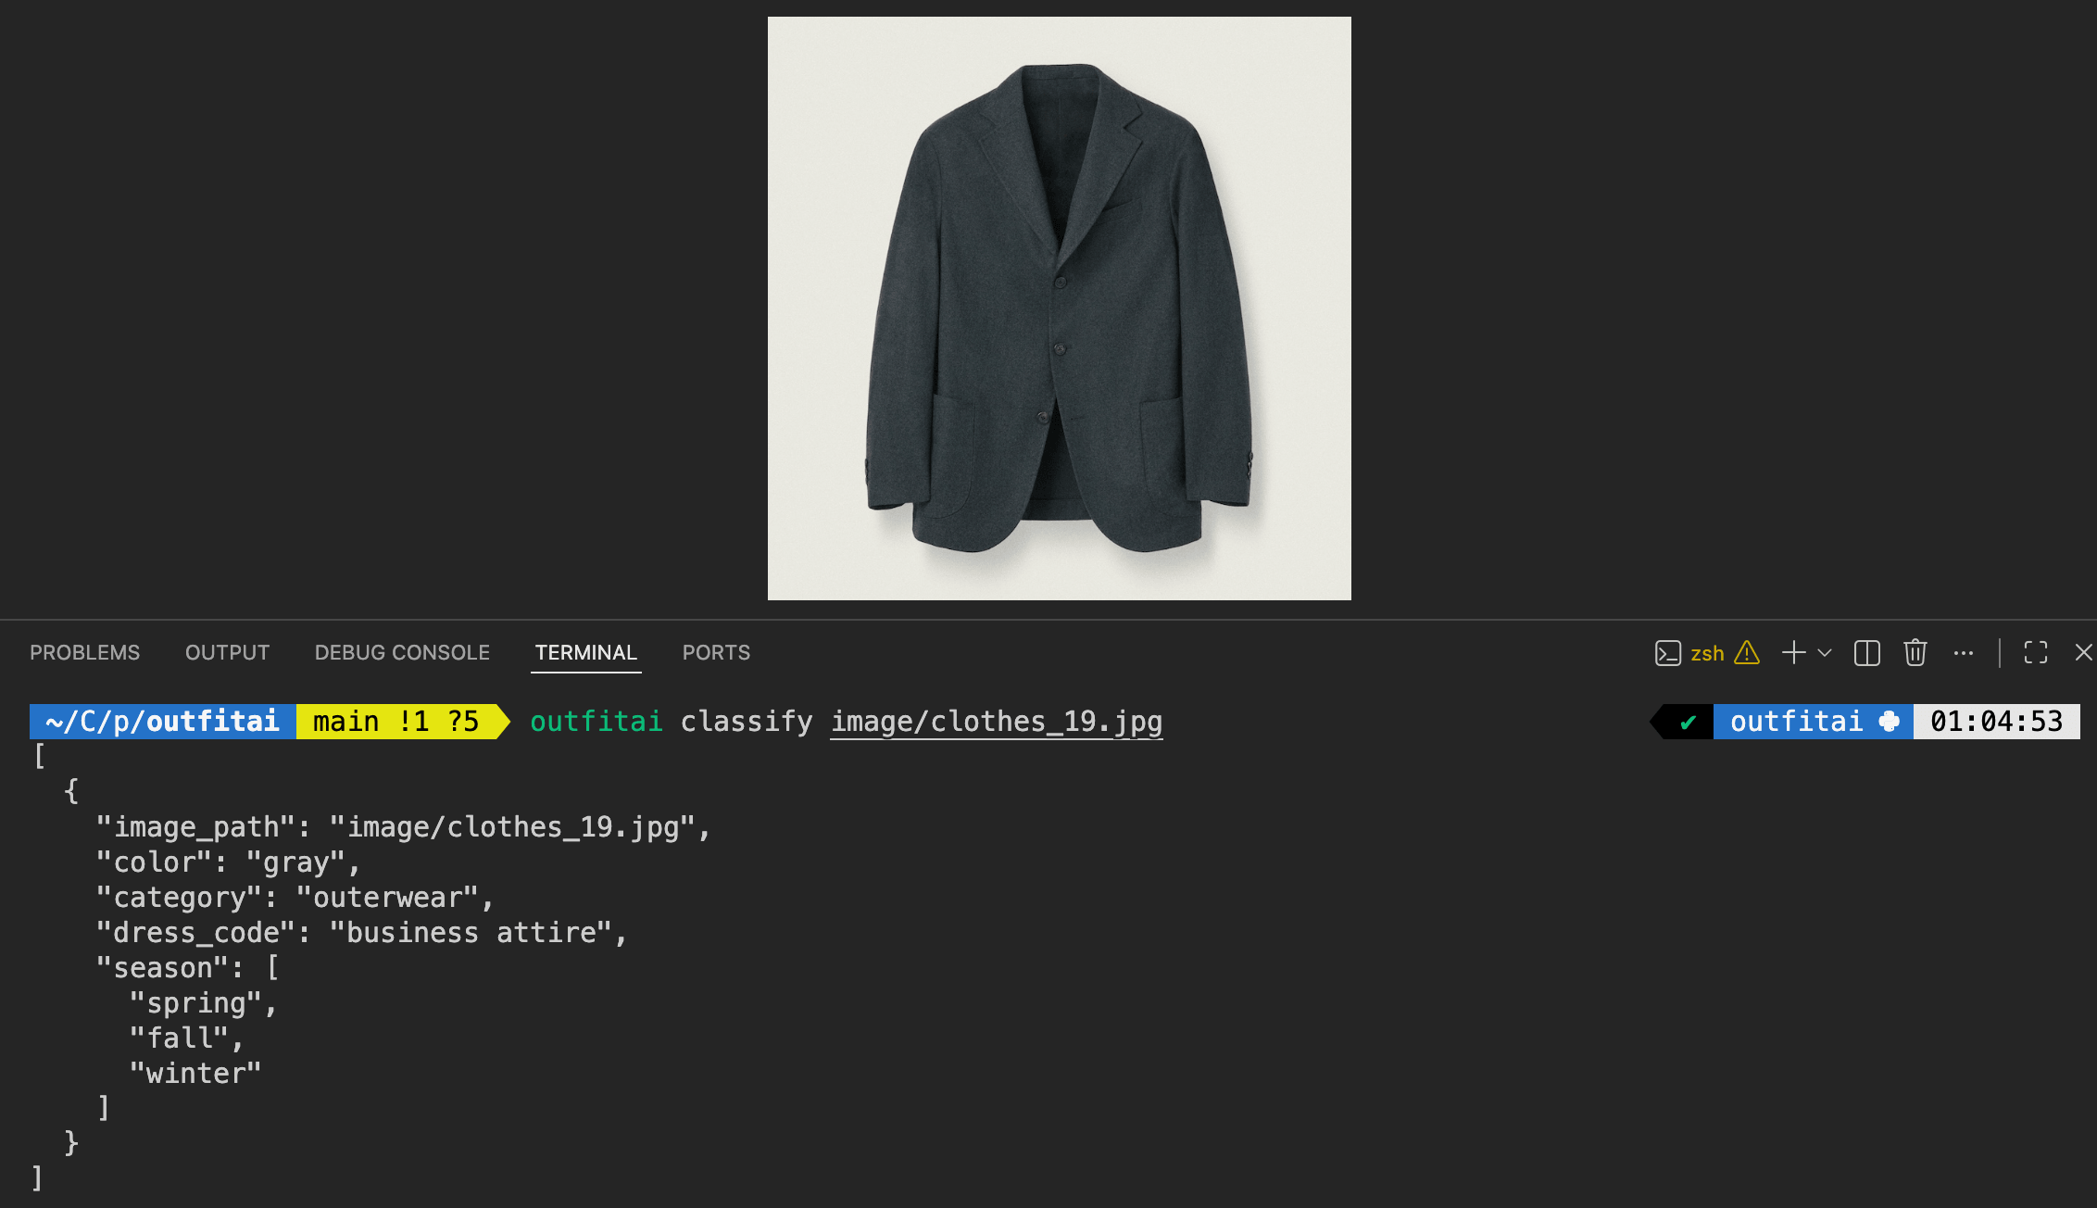Kill terminal using the trash icon
Viewport: 2097px width, 1208px height.
pos(1915,653)
